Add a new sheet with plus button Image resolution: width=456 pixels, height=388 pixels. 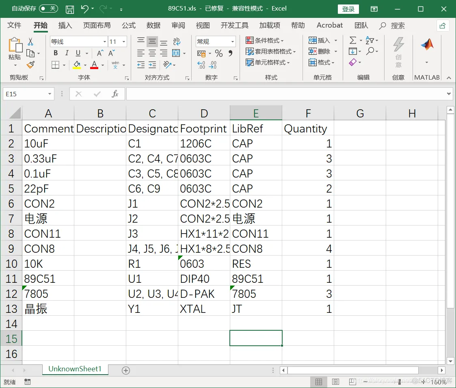[125, 371]
